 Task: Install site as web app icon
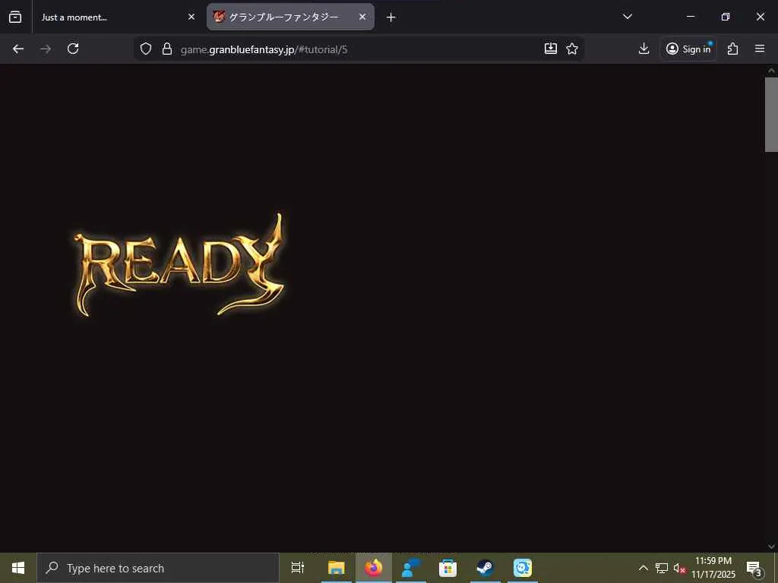pyautogui.click(x=551, y=49)
